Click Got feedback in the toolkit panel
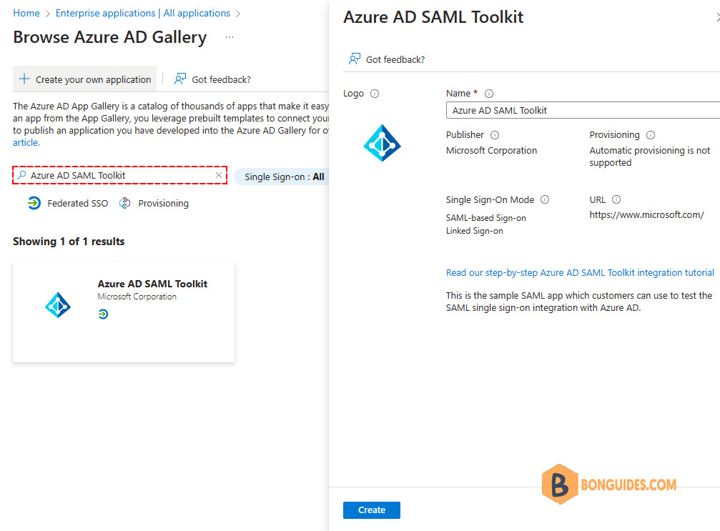 pyautogui.click(x=387, y=59)
